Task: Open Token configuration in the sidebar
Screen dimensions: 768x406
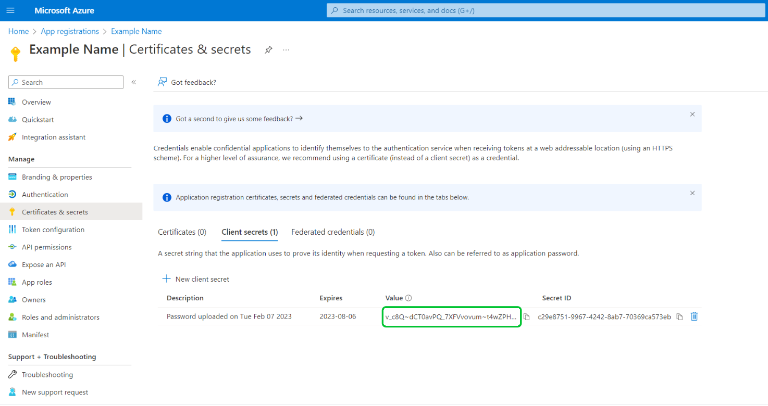Action: [53, 230]
